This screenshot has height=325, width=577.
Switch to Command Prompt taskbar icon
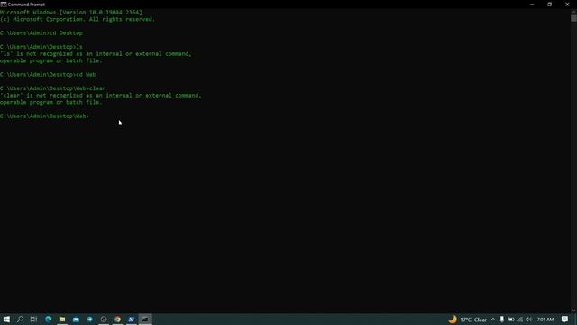click(145, 319)
